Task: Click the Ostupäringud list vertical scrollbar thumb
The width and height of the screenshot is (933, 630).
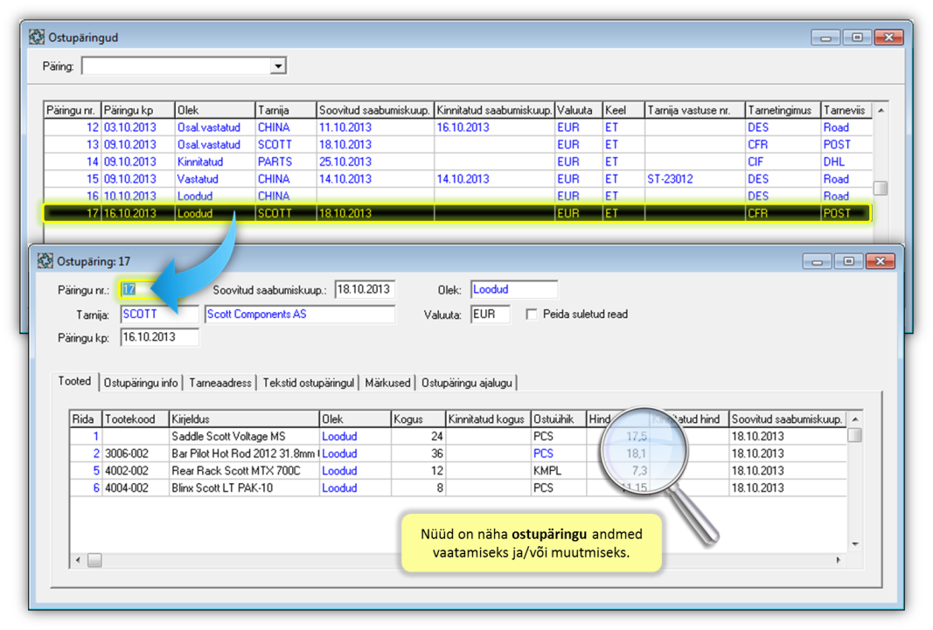Action: click(x=881, y=188)
